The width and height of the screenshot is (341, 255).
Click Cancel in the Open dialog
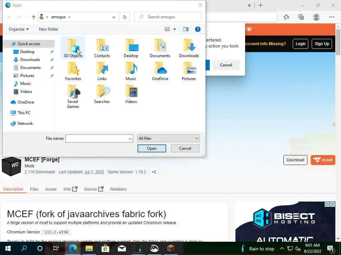click(185, 148)
